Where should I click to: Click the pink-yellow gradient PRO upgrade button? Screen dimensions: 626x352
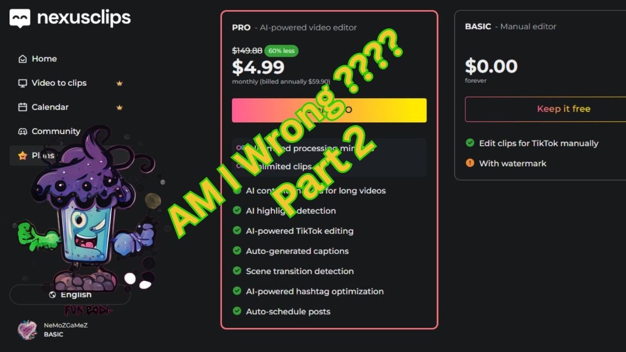point(329,110)
